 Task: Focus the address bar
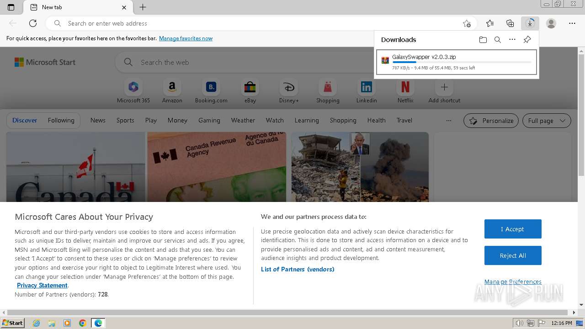[261, 23]
